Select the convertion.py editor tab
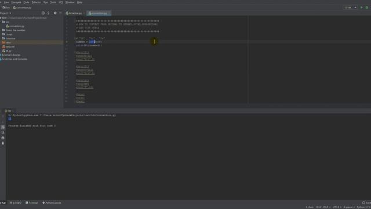 tap(99, 13)
